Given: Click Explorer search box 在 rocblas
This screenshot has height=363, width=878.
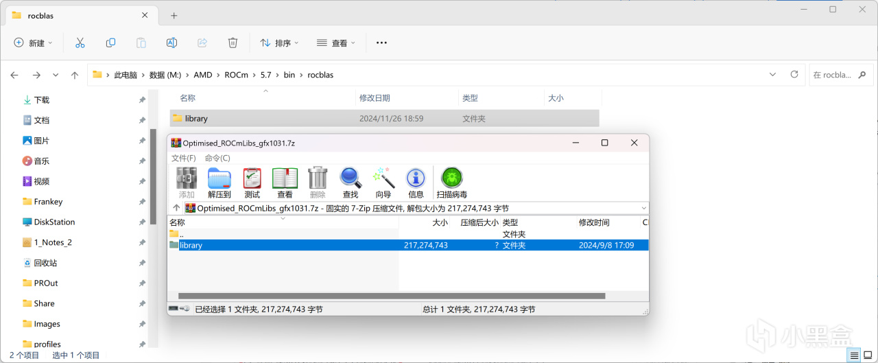Looking at the screenshot, I should tap(842, 75).
